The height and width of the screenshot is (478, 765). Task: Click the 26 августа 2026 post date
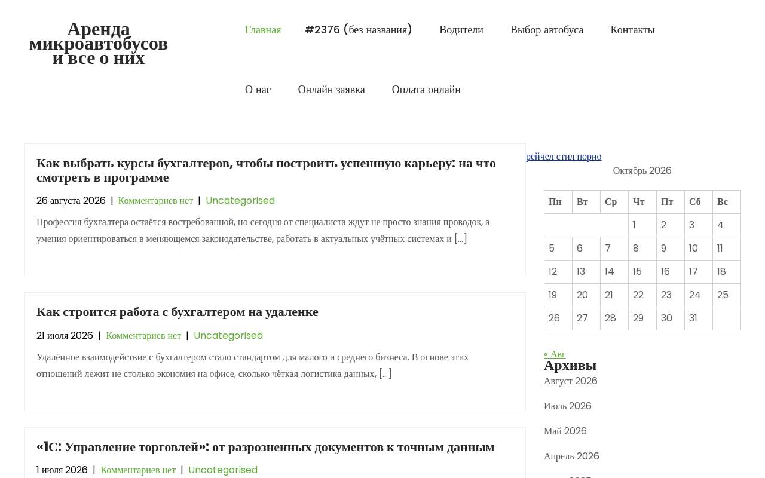[71, 201]
